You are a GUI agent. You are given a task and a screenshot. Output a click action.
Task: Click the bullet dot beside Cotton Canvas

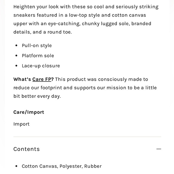[x=16, y=166]
